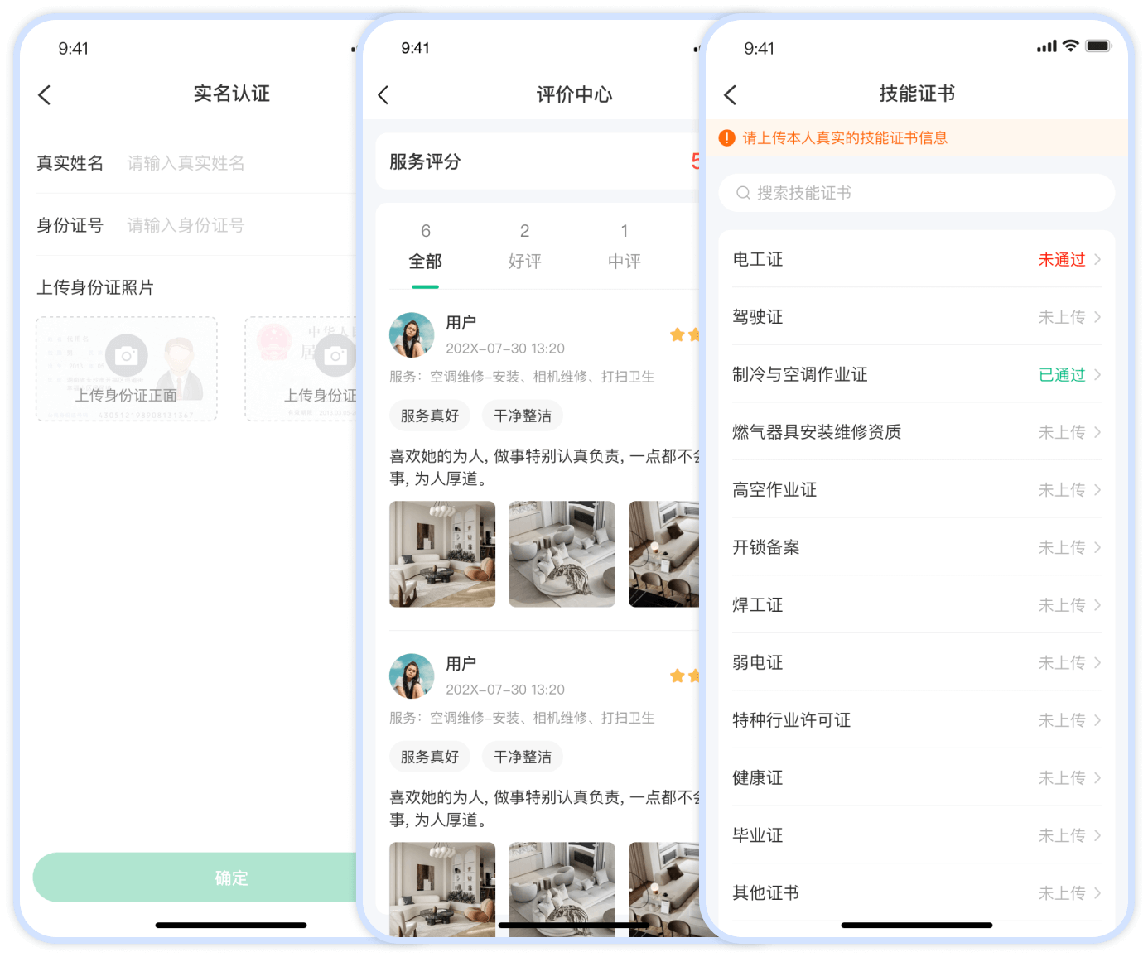
Task: Tap the first reviewer's avatar
Action: click(412, 335)
